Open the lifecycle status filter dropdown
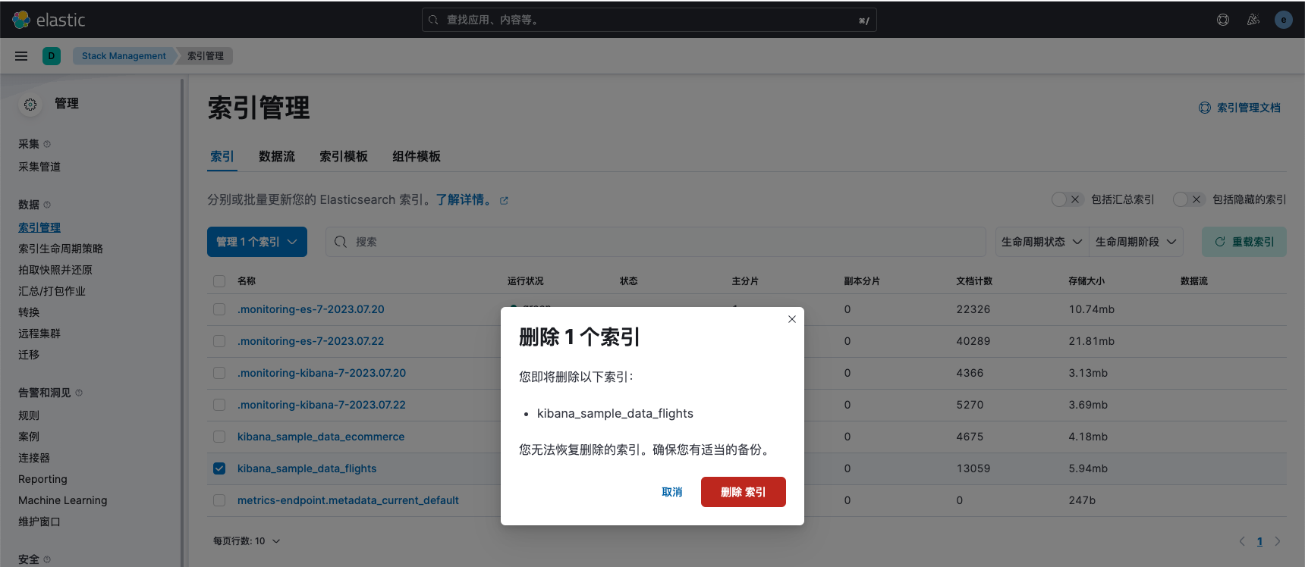The height and width of the screenshot is (567, 1305). [x=1041, y=242]
